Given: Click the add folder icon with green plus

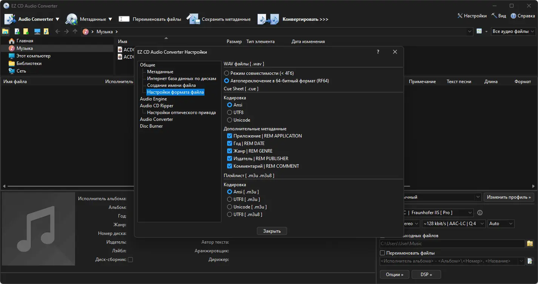Looking at the screenshot, I should point(26,31).
